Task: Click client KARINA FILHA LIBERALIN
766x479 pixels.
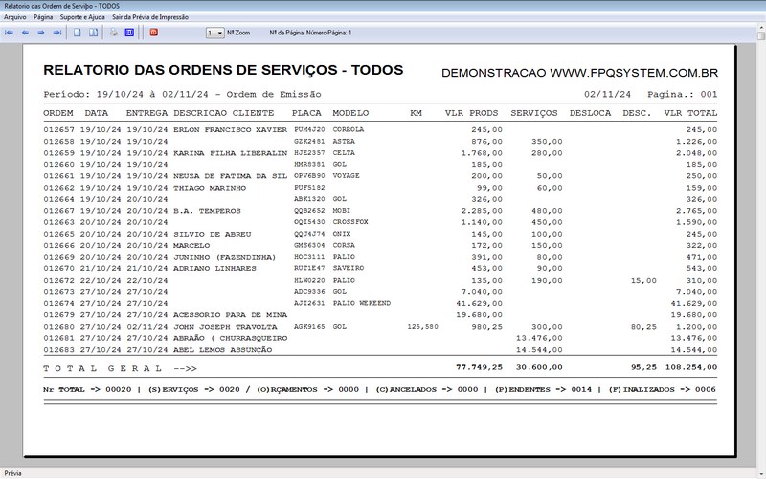Action: [x=230, y=153]
